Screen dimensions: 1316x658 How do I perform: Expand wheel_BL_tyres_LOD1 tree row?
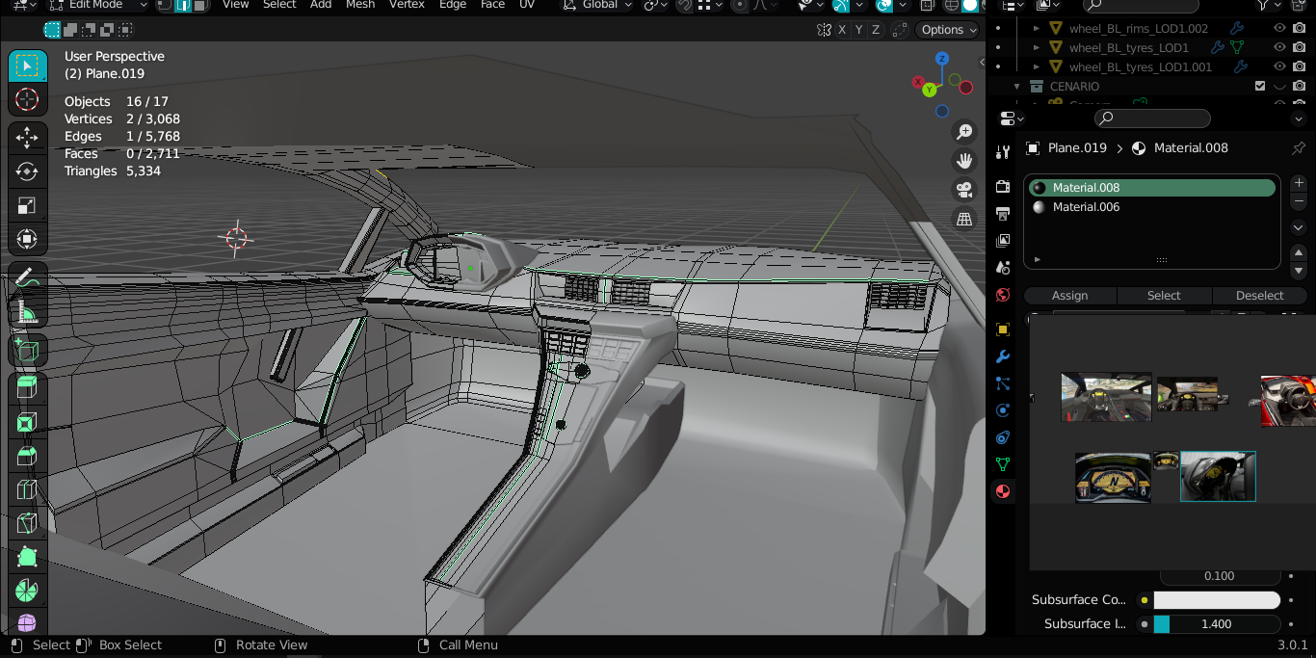(1037, 47)
